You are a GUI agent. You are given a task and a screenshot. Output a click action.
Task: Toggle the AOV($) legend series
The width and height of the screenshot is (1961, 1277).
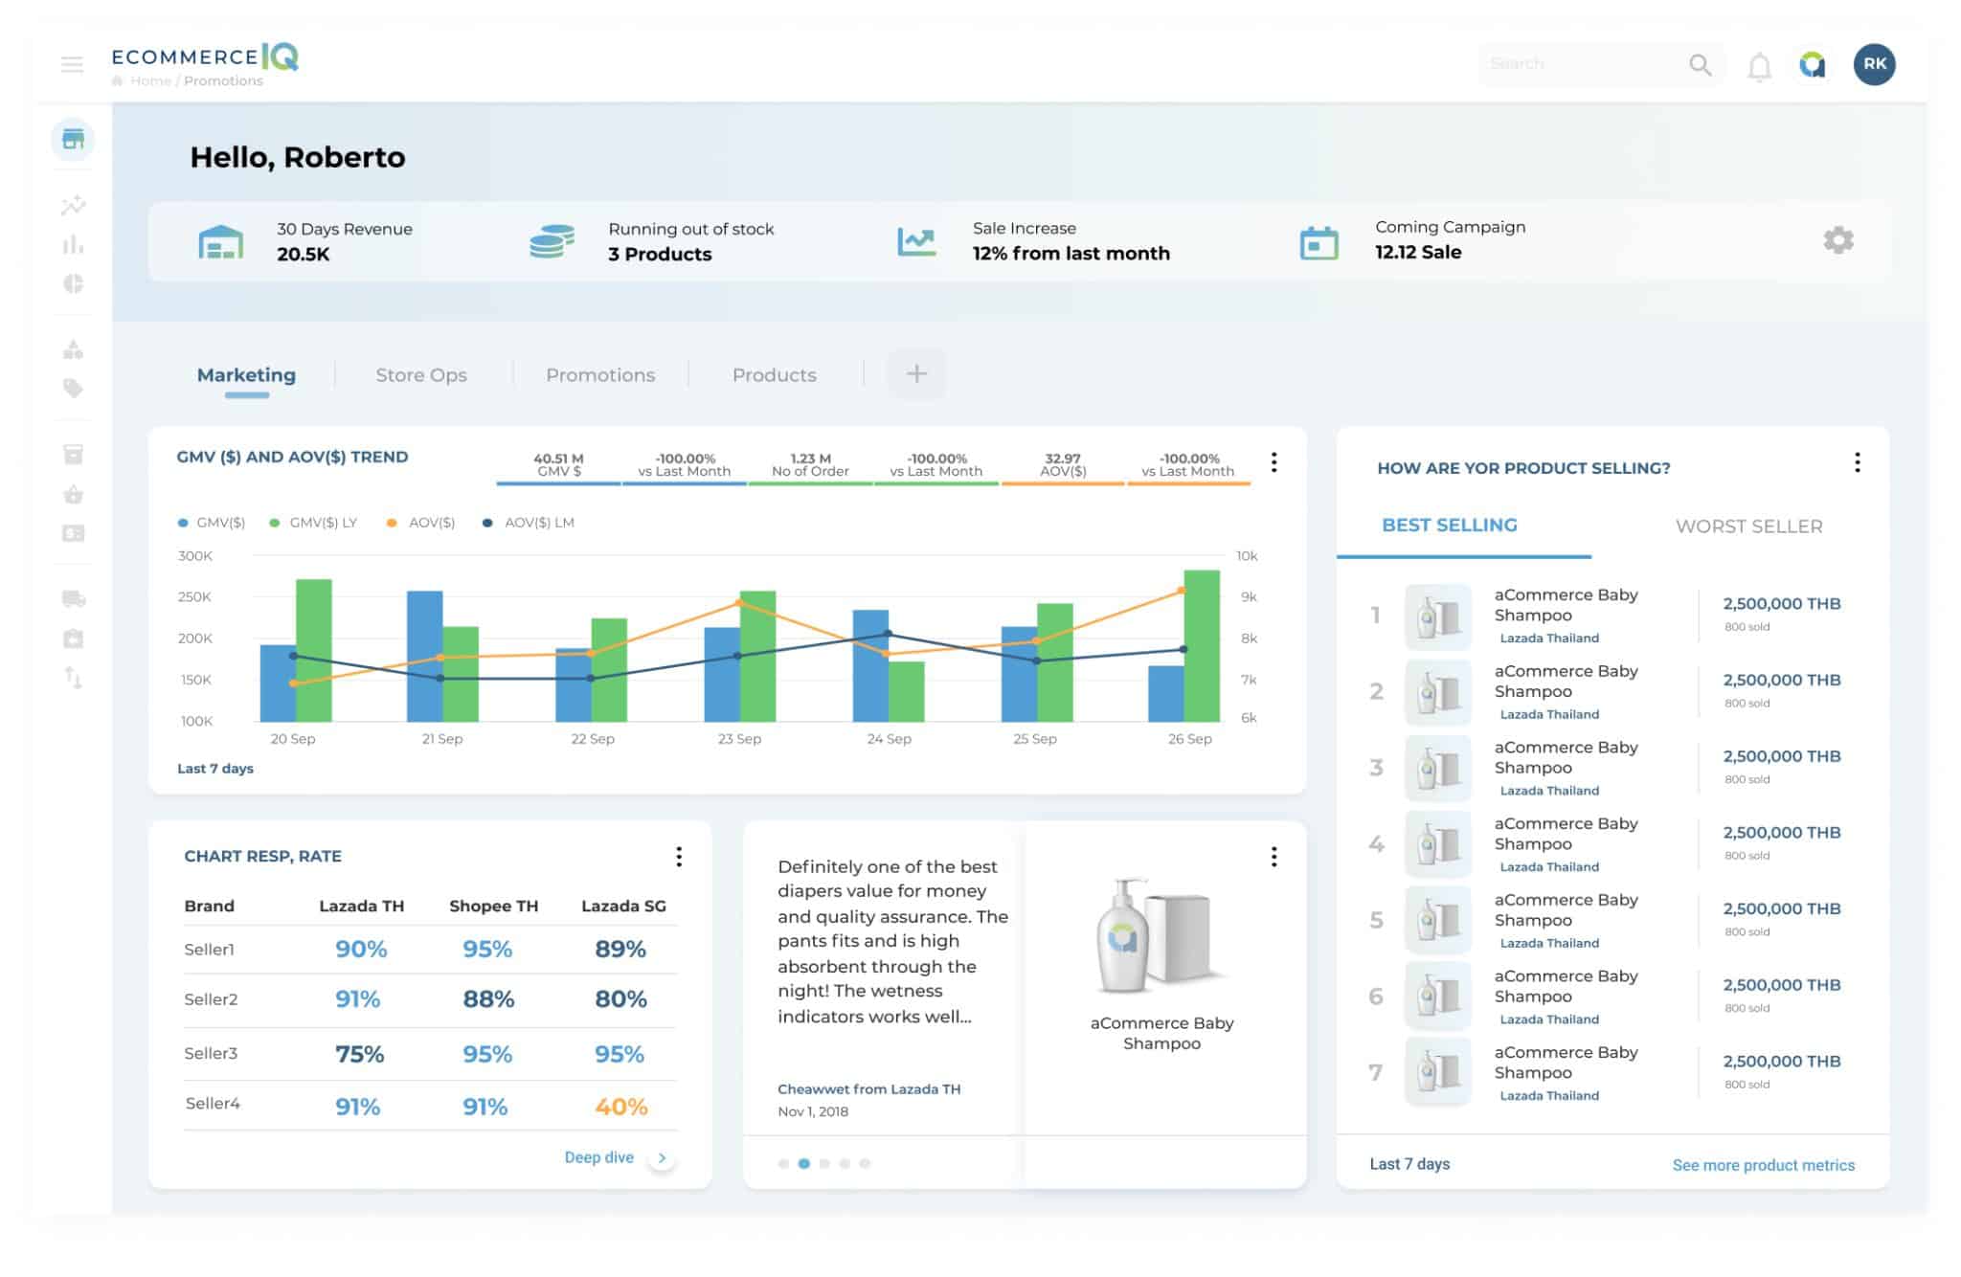pyautogui.click(x=421, y=523)
